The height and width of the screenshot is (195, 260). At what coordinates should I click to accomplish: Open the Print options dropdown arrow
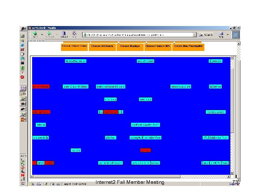[227, 35]
